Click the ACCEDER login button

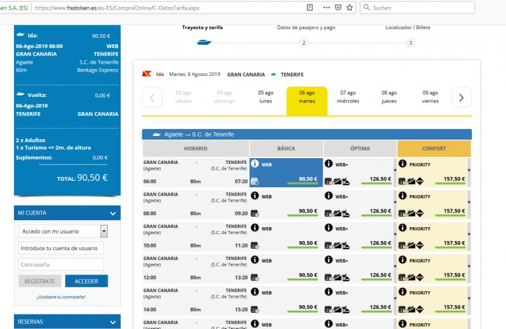87,281
